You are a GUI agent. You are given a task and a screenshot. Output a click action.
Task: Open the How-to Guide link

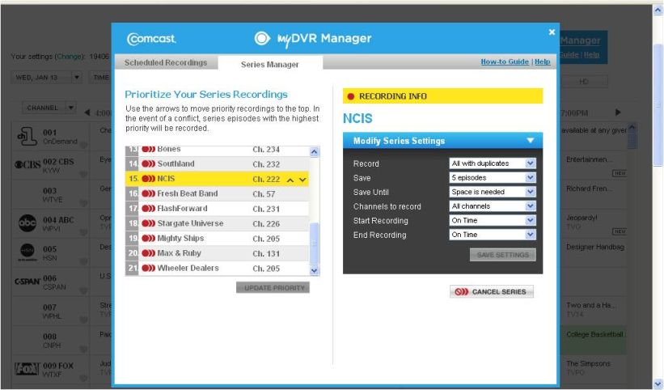click(504, 61)
